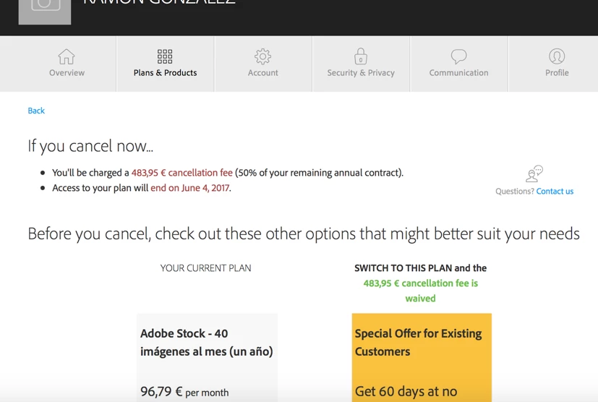Click the Security & Privacy padlock icon
The height and width of the screenshot is (402, 598).
click(x=360, y=56)
